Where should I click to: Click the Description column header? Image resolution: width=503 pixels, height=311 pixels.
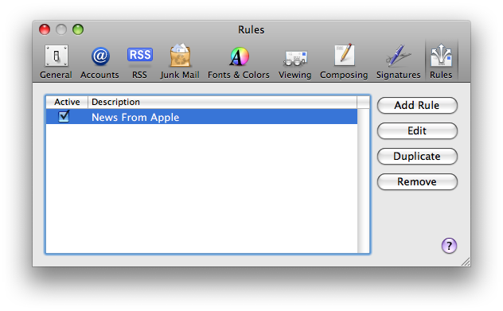click(x=222, y=102)
